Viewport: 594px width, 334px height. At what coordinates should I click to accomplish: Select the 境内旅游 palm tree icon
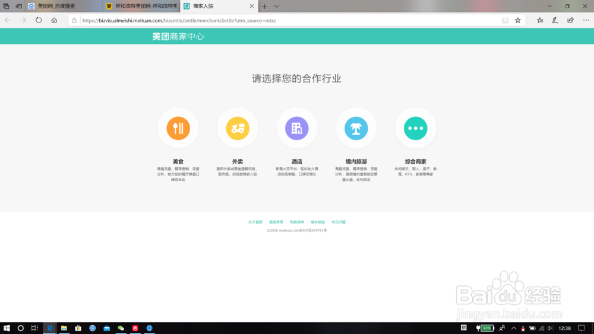tap(356, 128)
